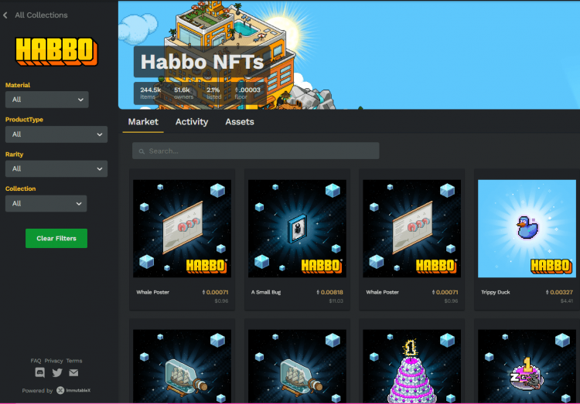Open the second ship in bottle thumbnail
580x404 pixels.
(297, 366)
